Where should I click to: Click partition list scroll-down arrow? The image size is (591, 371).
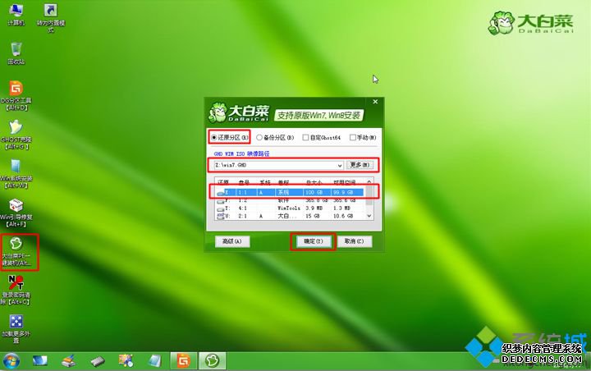[x=369, y=216]
